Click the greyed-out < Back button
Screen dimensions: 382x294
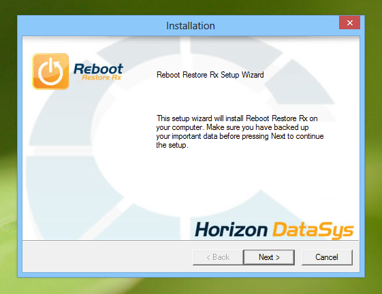point(218,257)
